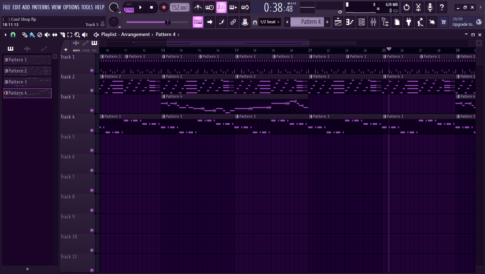Click the tempo 152 up/down arrows
The height and width of the screenshot is (274, 485).
(188, 7)
